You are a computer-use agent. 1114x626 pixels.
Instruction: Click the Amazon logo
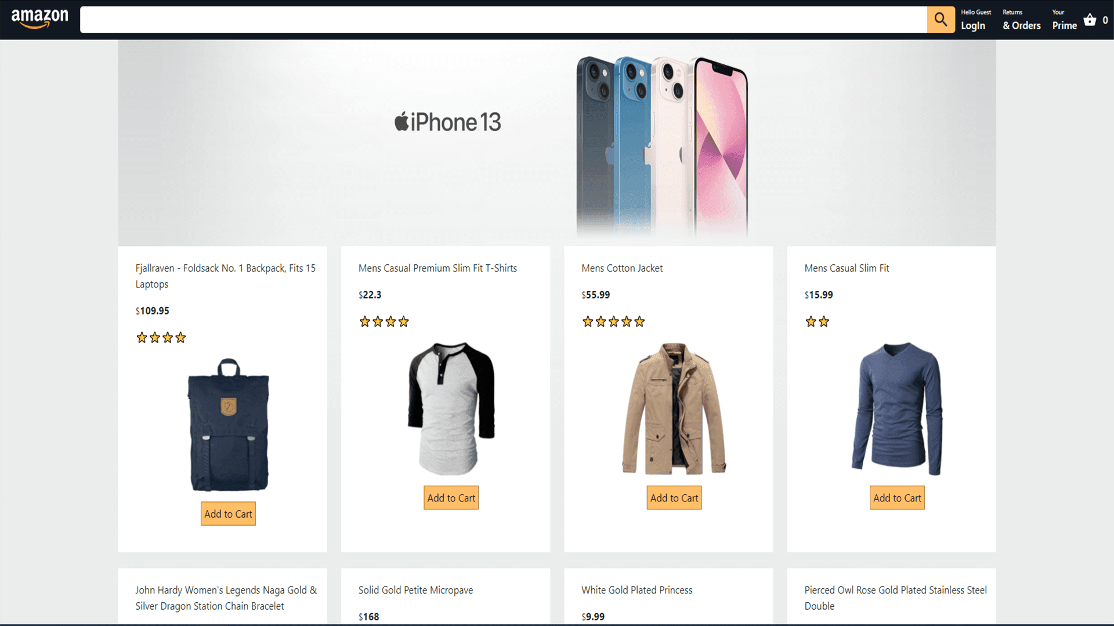(39, 19)
